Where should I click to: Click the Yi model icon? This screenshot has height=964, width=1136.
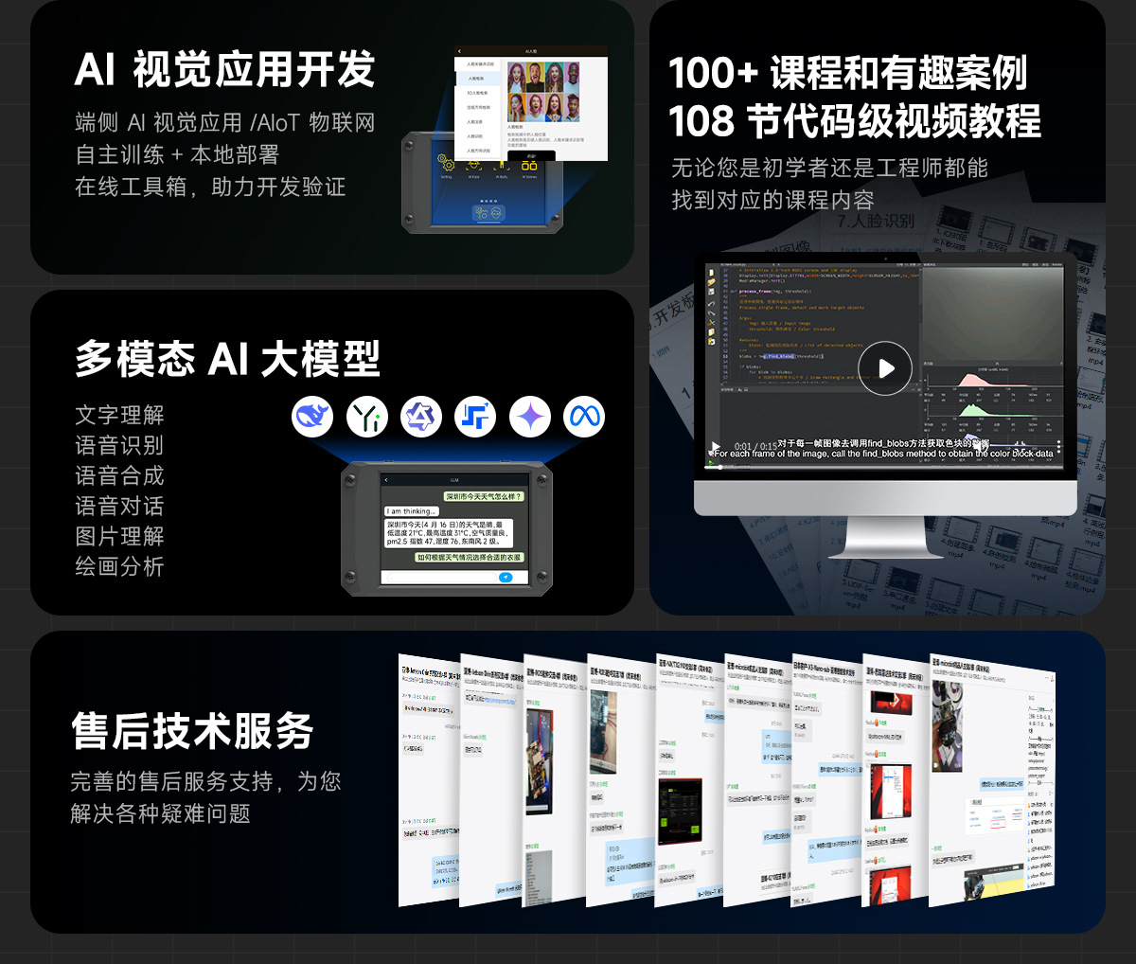tap(367, 416)
